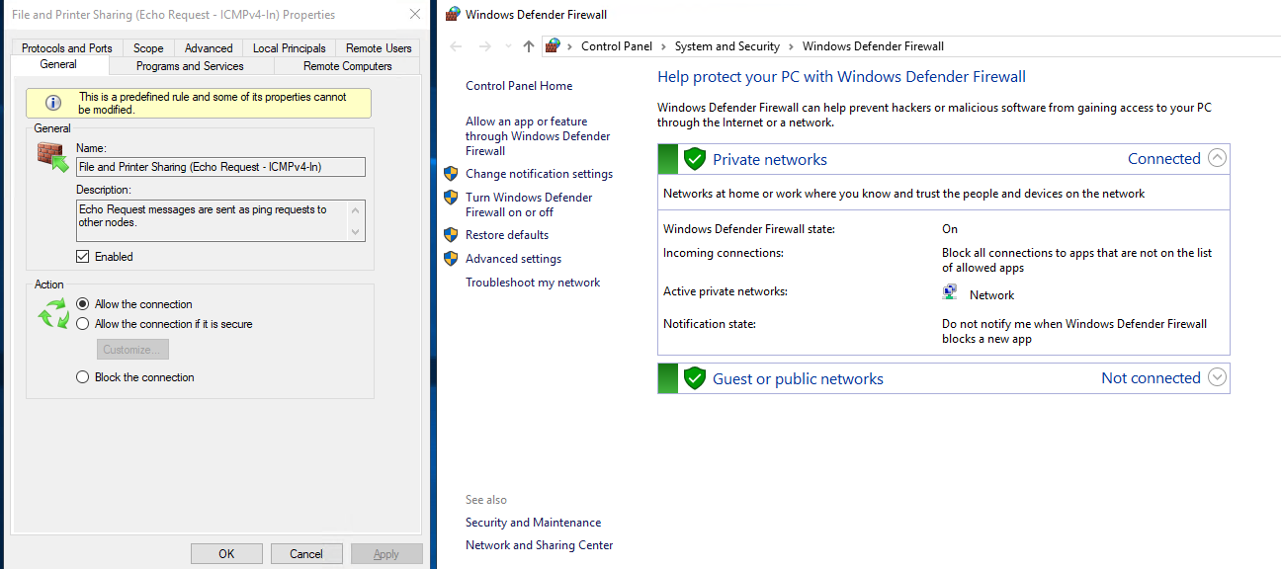Switch to the Protocols and Ports tab

tap(67, 47)
